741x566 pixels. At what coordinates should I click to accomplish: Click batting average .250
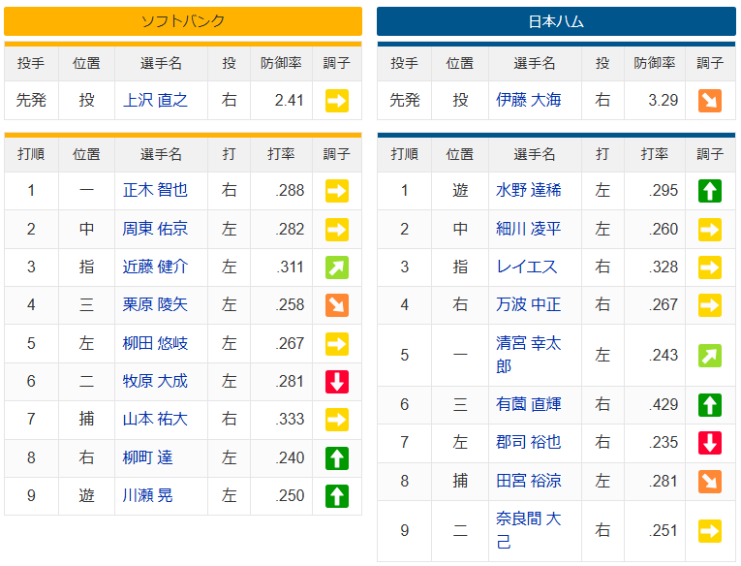(290, 496)
